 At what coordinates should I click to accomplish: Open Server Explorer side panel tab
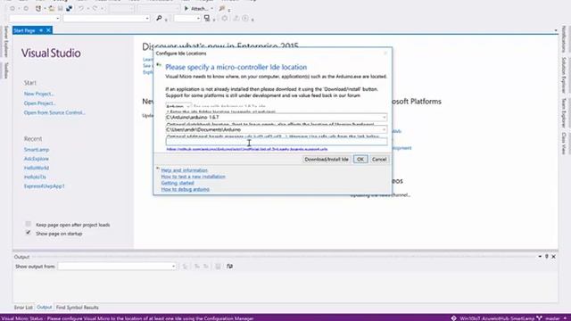click(x=5, y=41)
